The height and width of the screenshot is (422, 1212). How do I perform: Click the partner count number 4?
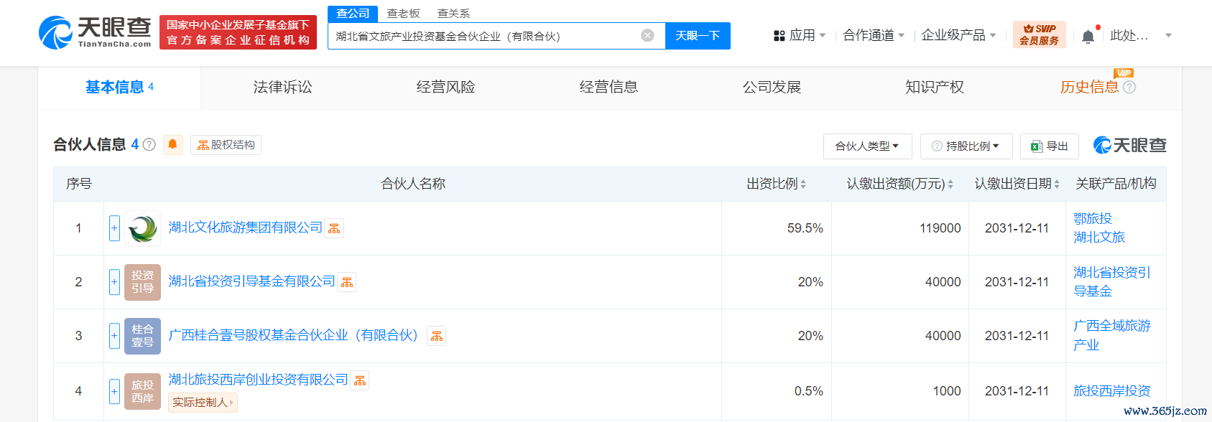click(x=135, y=144)
